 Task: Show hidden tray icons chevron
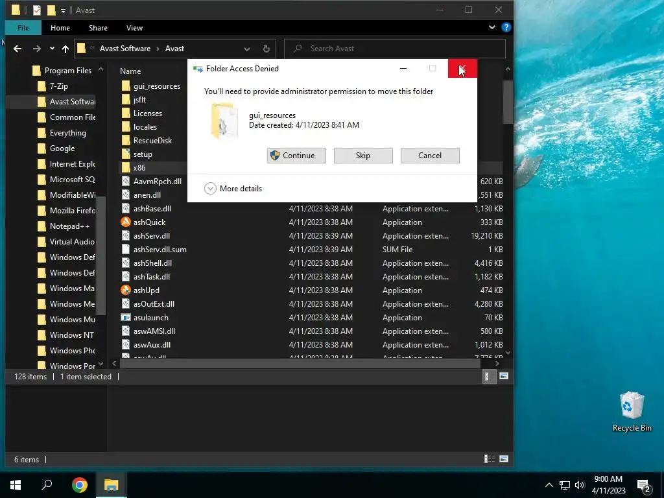(x=549, y=485)
